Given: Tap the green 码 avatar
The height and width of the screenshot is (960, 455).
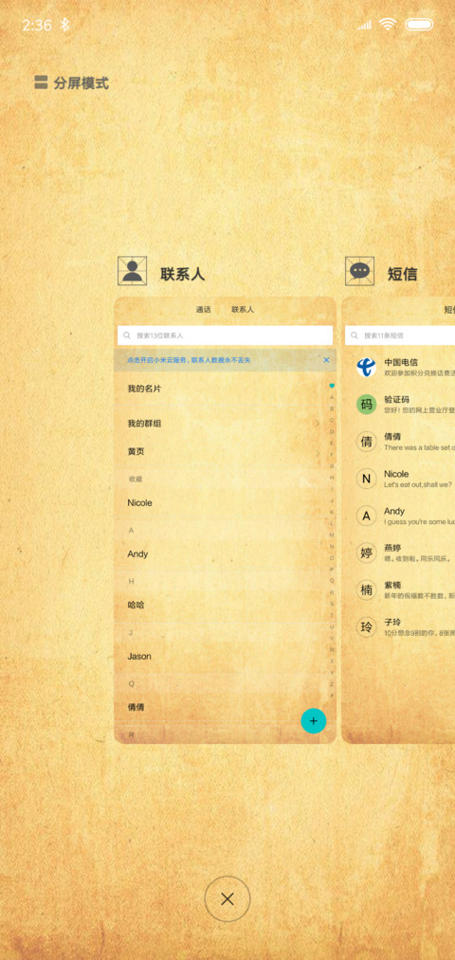Looking at the screenshot, I should click(x=366, y=404).
